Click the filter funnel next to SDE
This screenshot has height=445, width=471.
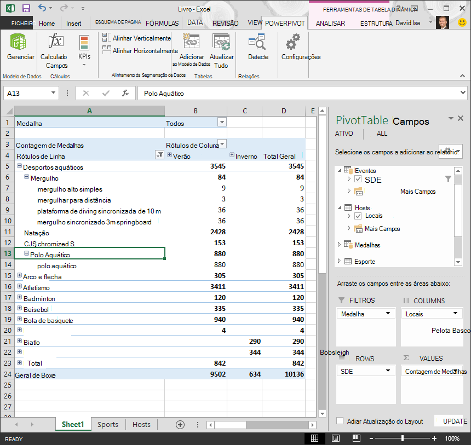point(448,179)
